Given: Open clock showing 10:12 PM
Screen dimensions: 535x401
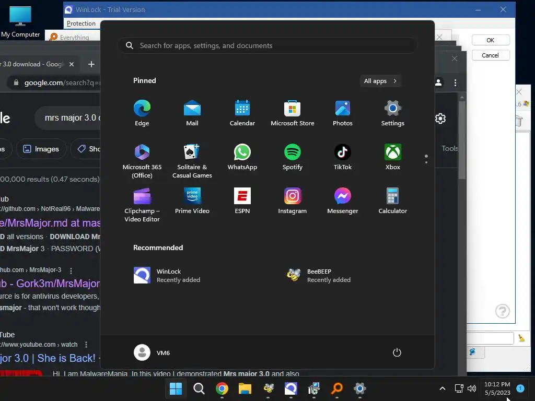Looking at the screenshot, I should pyautogui.click(x=497, y=388).
